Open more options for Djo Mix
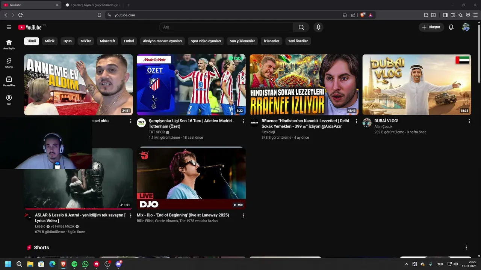 click(x=244, y=215)
